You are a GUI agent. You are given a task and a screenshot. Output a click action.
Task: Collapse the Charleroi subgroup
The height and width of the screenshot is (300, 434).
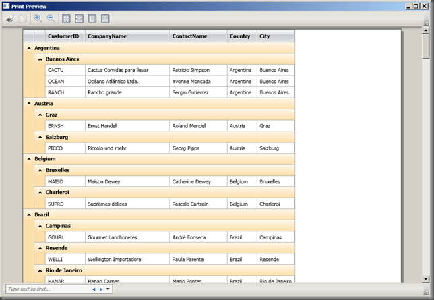(x=40, y=193)
